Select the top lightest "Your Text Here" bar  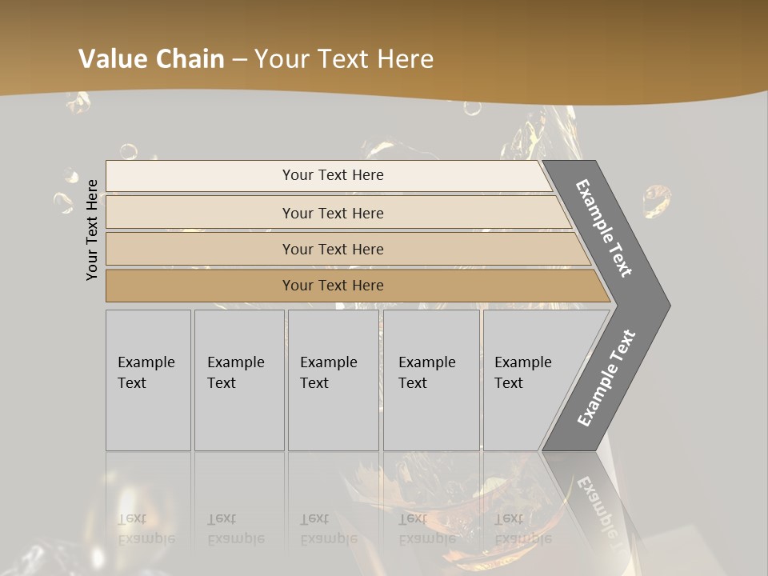click(x=333, y=175)
